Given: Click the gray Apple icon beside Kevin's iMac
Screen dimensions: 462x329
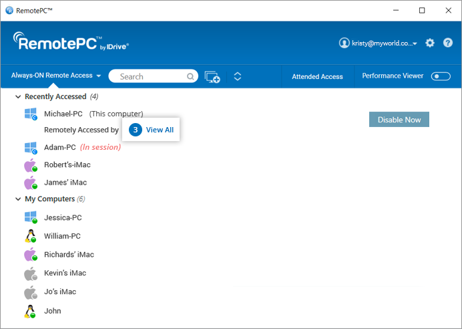Looking at the screenshot, I should 31,273.
